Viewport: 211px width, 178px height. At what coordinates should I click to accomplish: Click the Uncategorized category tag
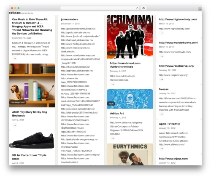(18, 102)
